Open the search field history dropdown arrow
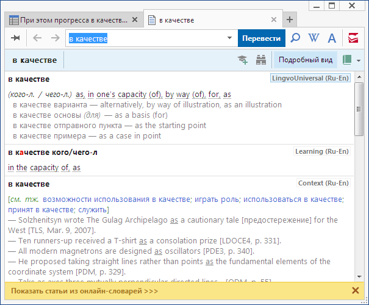The height and width of the screenshot is (305, 369). (229, 38)
